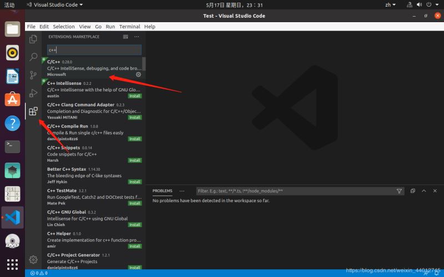Click the extensions search box
The width and height of the screenshot is (444, 277).
coord(94,50)
